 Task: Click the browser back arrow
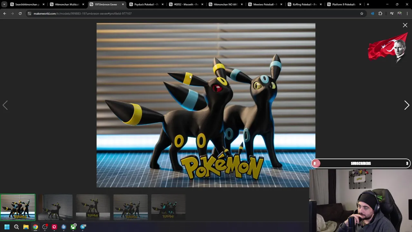point(5,14)
